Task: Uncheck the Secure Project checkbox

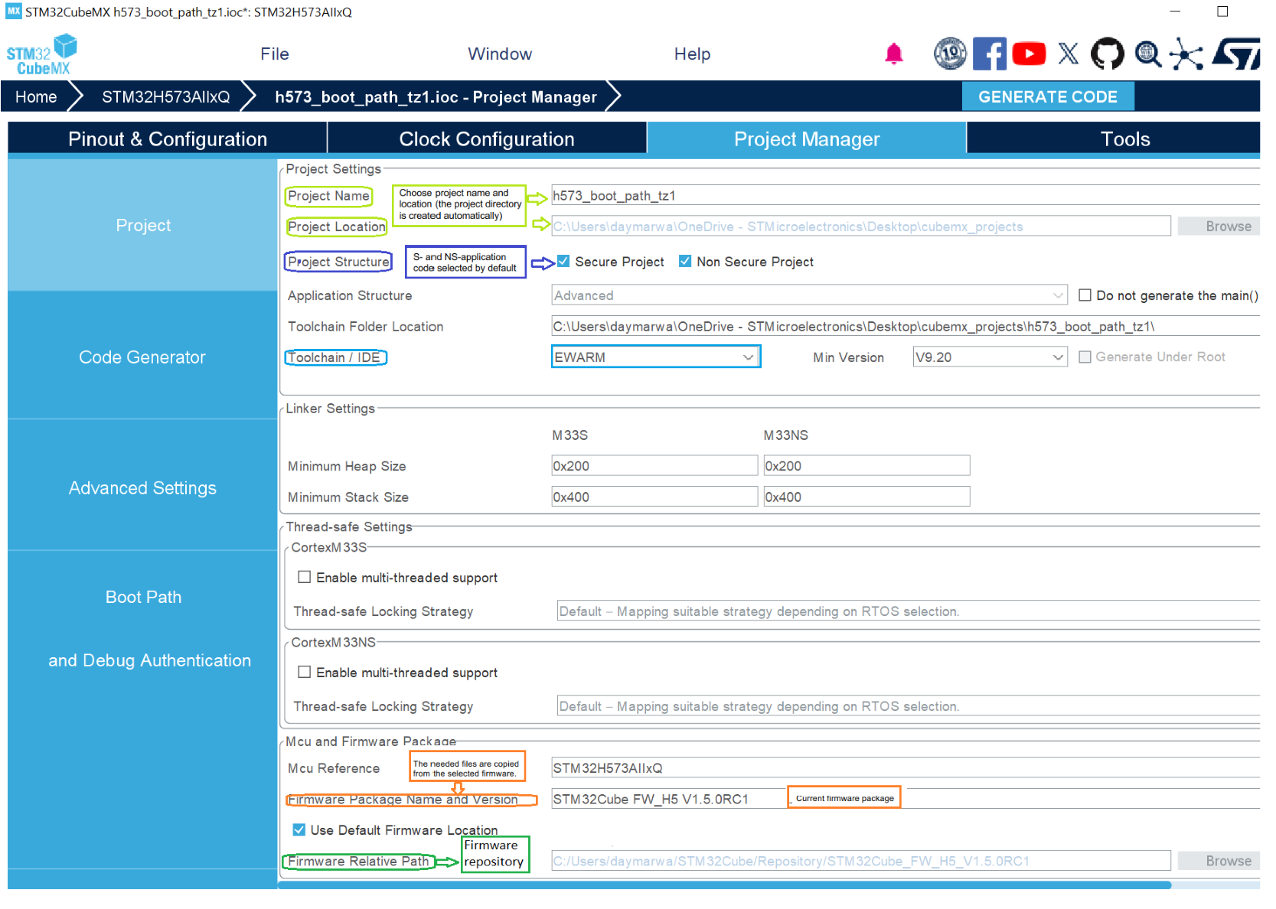Action: tap(563, 262)
